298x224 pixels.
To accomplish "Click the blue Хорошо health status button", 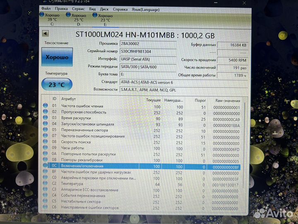I will click(57, 57).
